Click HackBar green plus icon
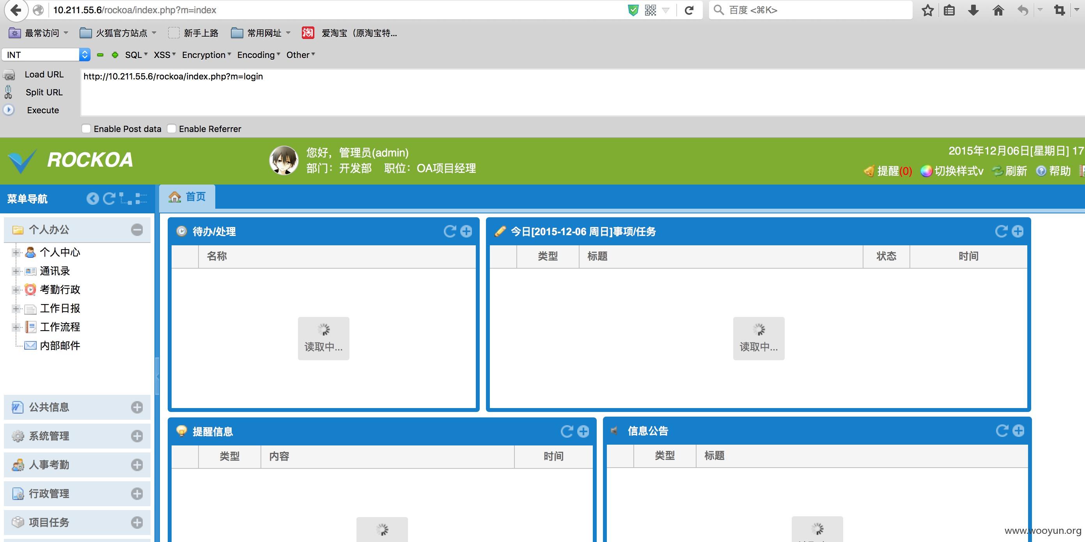 115,55
